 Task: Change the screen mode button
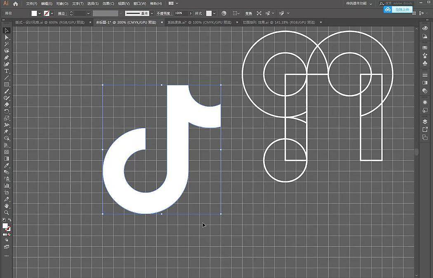[7, 247]
